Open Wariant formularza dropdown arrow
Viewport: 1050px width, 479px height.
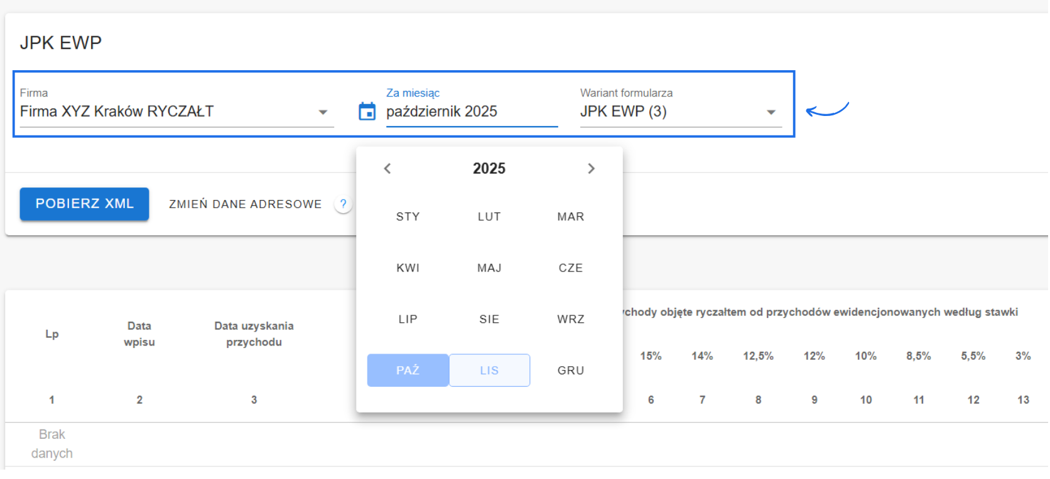(771, 112)
